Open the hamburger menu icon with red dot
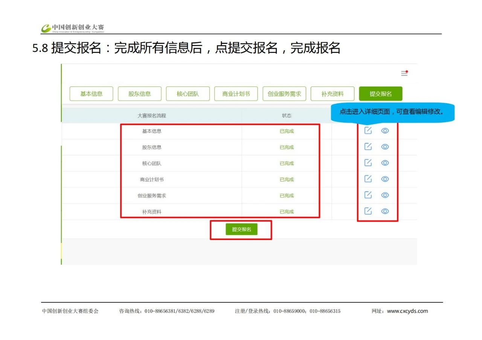Screen dimensions: 482x340 [x=404, y=73]
